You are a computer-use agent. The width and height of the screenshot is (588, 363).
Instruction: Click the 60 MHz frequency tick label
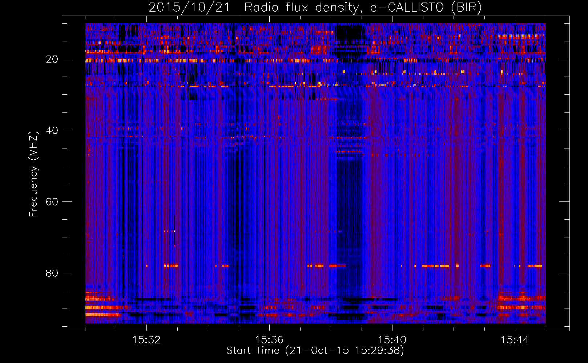click(52, 202)
